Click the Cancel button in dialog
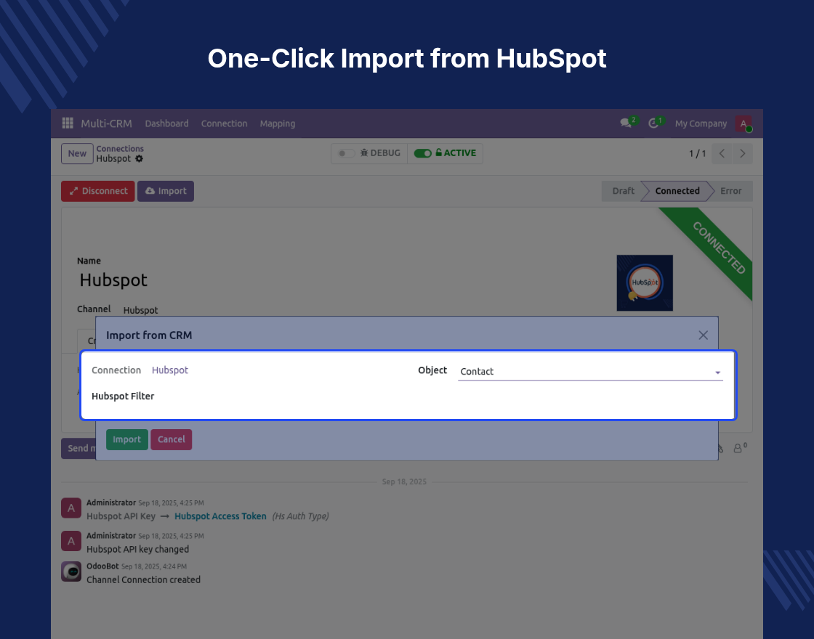Screen dimensions: 814x639 point(172,439)
